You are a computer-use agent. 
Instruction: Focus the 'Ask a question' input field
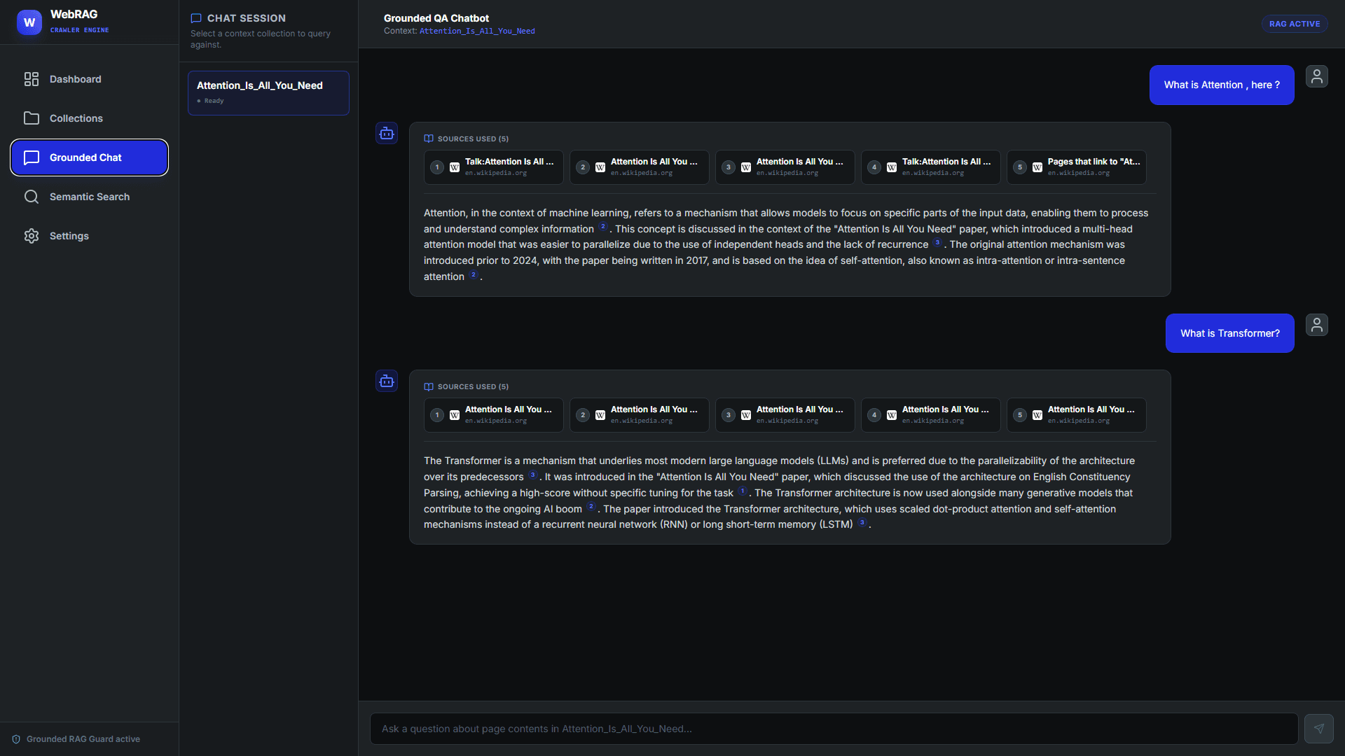pyautogui.click(x=834, y=729)
